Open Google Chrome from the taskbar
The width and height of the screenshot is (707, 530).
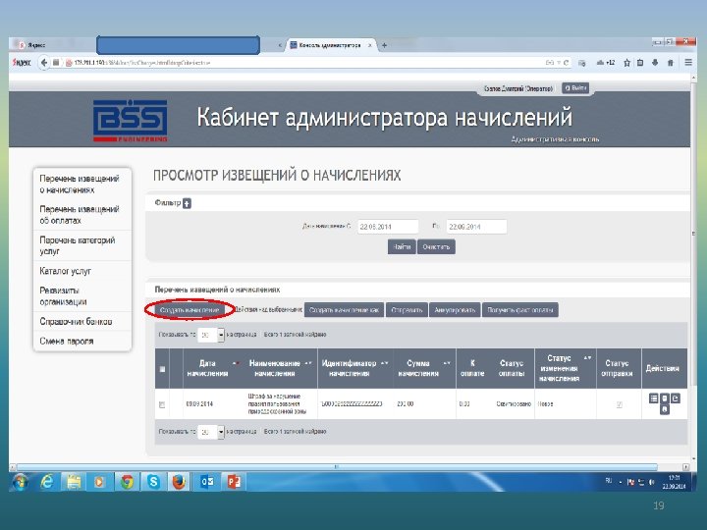(x=127, y=482)
